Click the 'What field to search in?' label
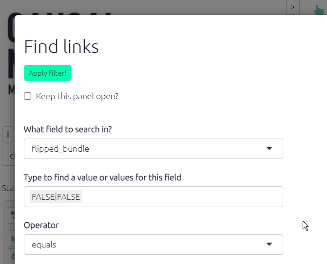327x264 pixels. tap(68, 129)
